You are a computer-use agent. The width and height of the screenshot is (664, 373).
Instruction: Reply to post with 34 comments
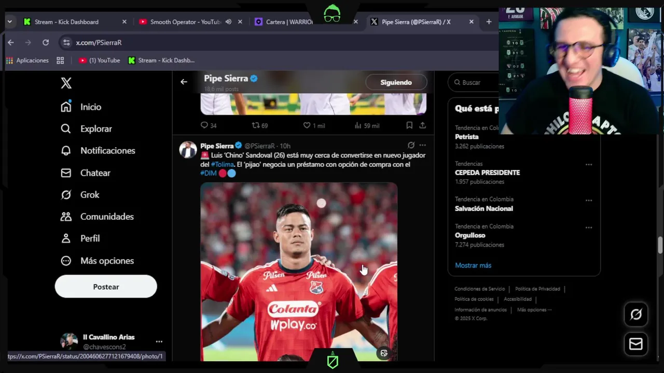(x=209, y=125)
